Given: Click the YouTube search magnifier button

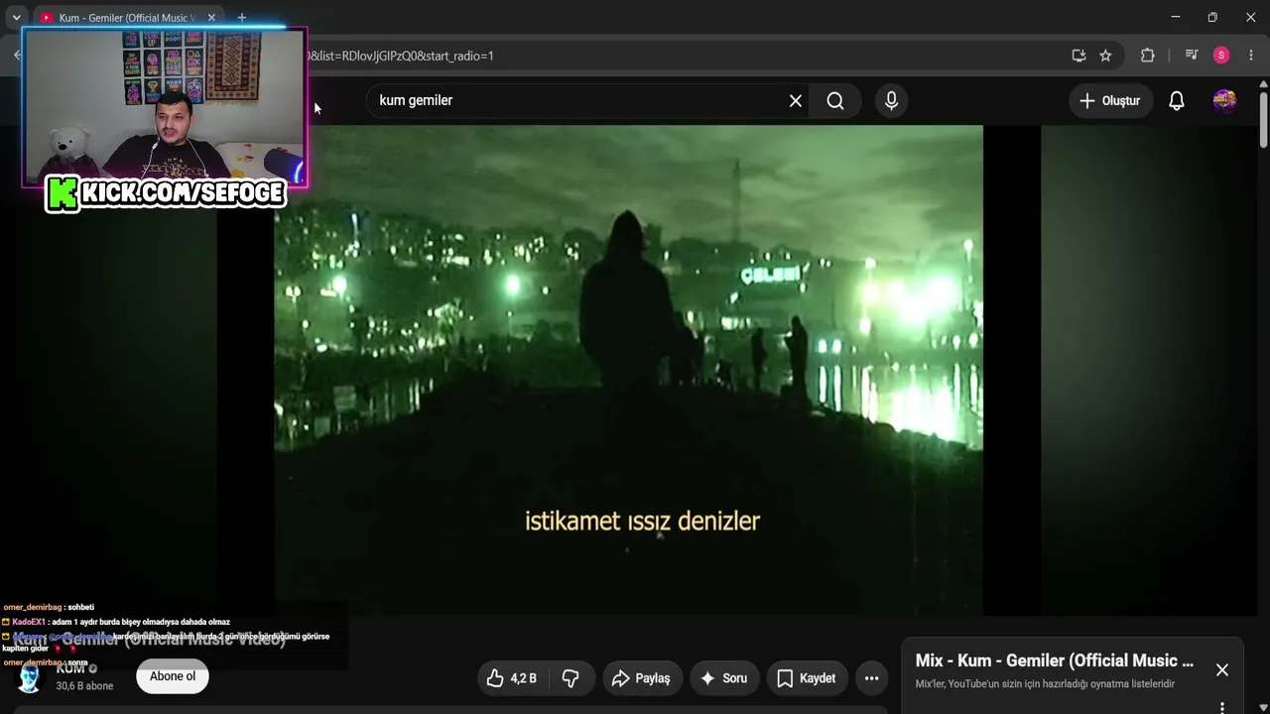Looking at the screenshot, I should [x=835, y=100].
